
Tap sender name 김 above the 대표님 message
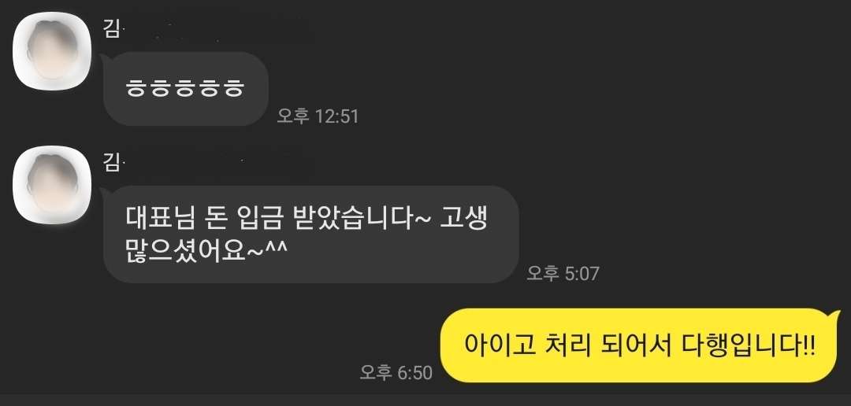pos(111,163)
